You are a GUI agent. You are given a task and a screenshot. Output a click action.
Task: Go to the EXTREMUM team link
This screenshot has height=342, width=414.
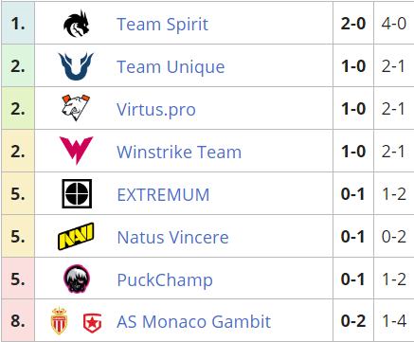pos(163,194)
